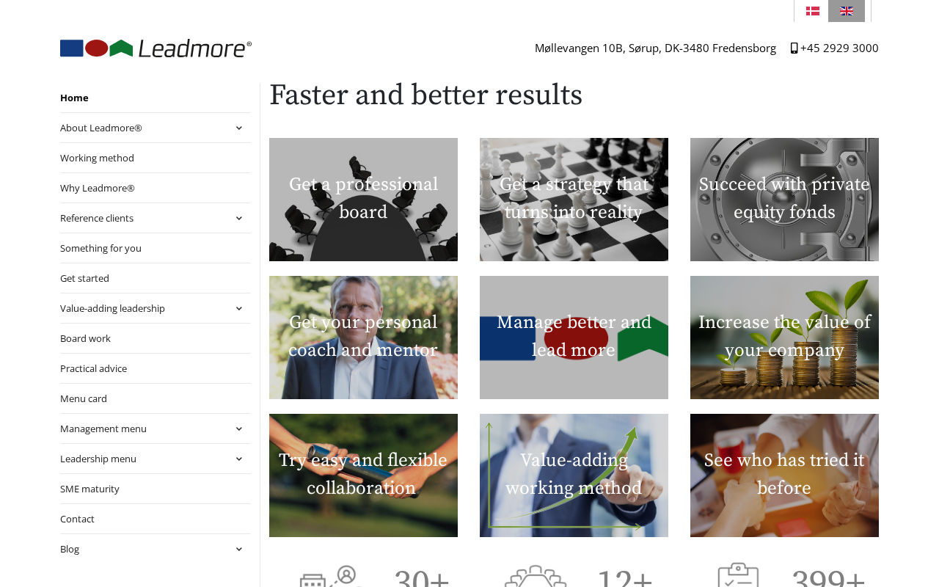Open the SME maturity link
Screen dimensions: 939x587
(89, 489)
